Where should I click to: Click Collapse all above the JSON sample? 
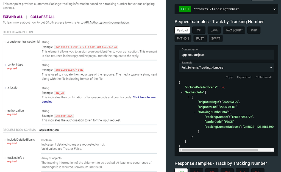click(263, 77)
